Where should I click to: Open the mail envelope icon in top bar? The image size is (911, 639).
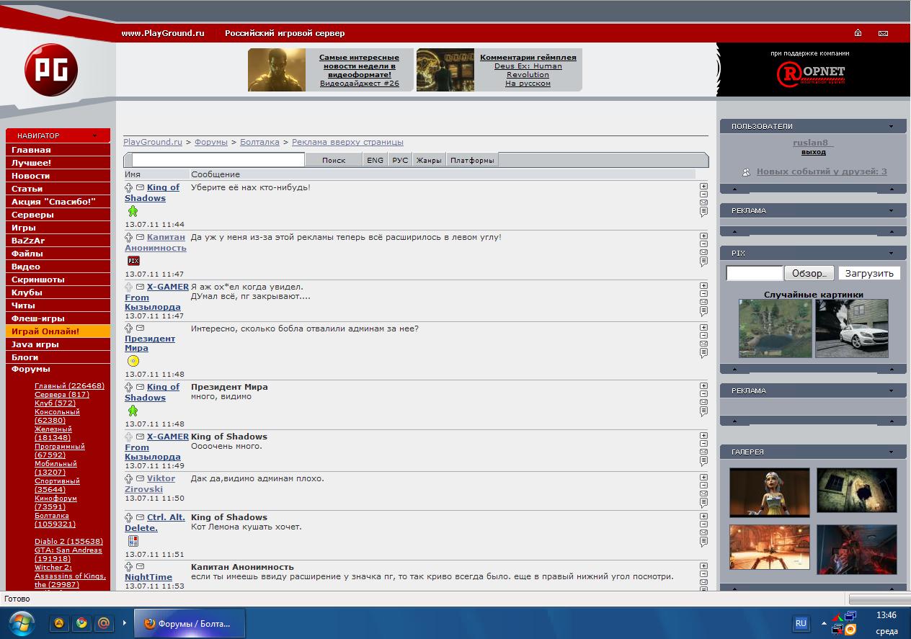tap(883, 33)
